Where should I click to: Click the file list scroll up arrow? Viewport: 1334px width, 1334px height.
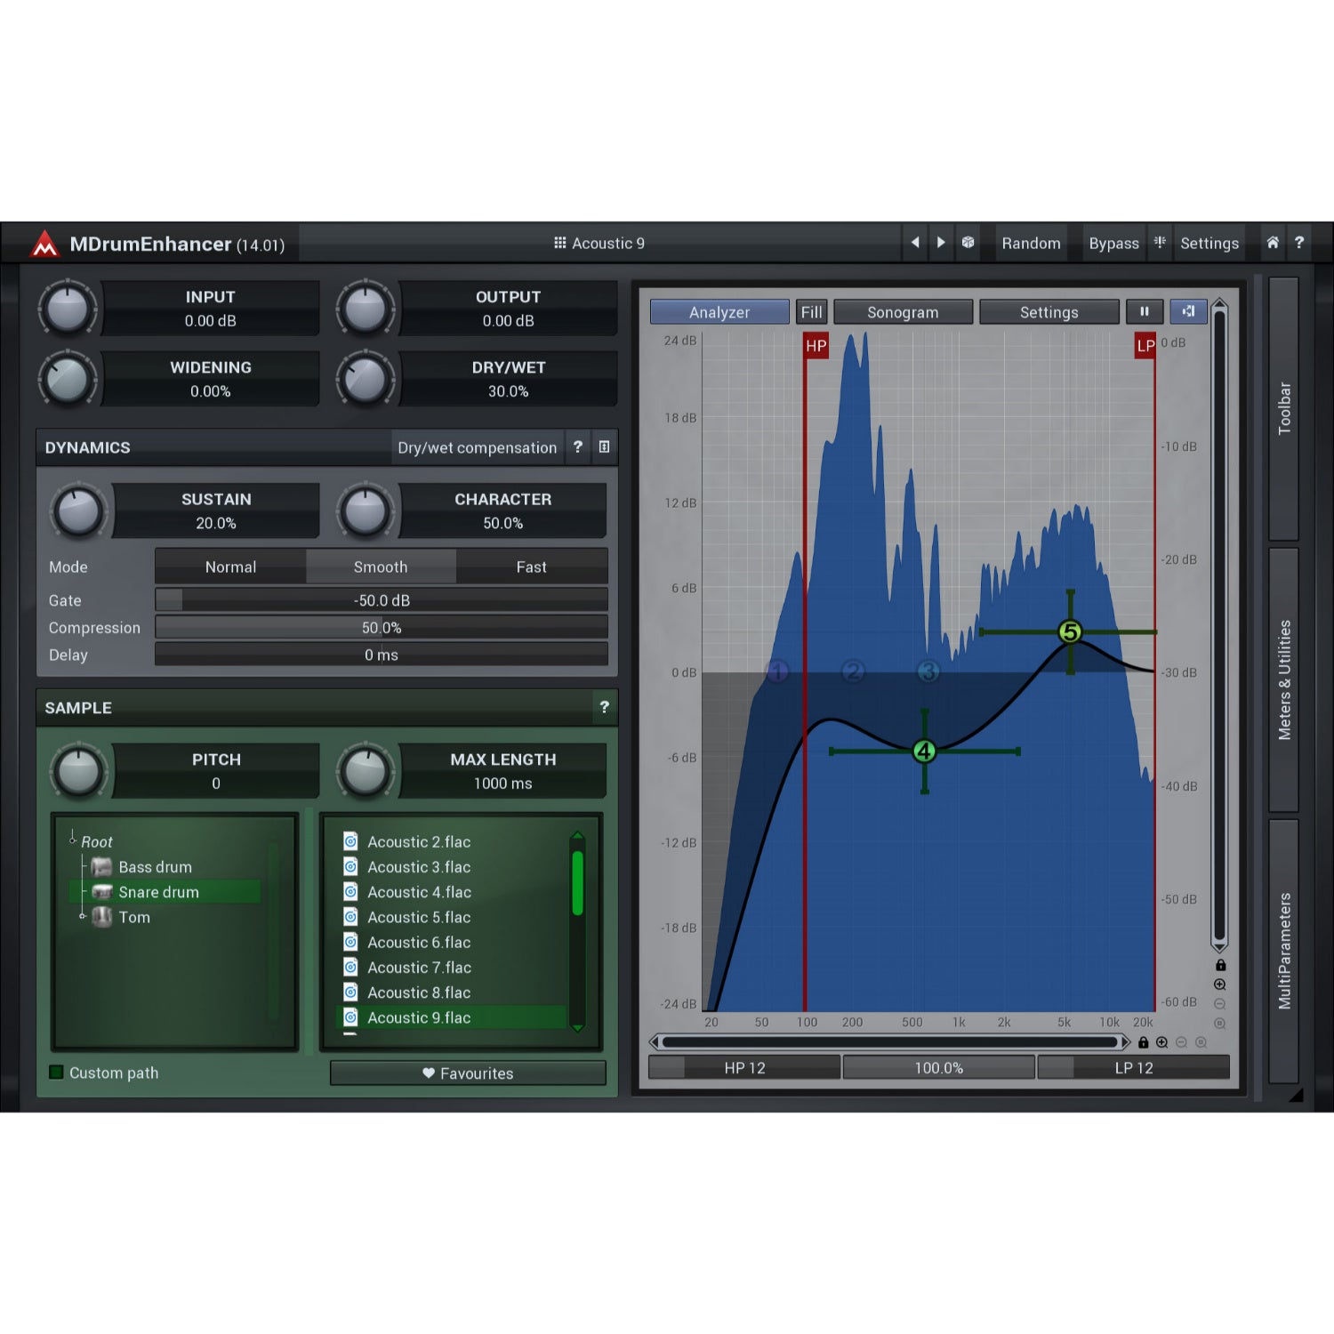[x=577, y=836]
